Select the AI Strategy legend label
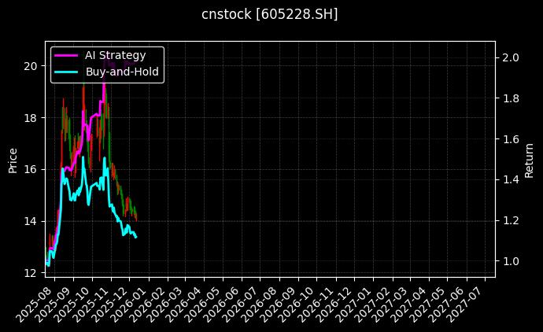 point(115,55)
